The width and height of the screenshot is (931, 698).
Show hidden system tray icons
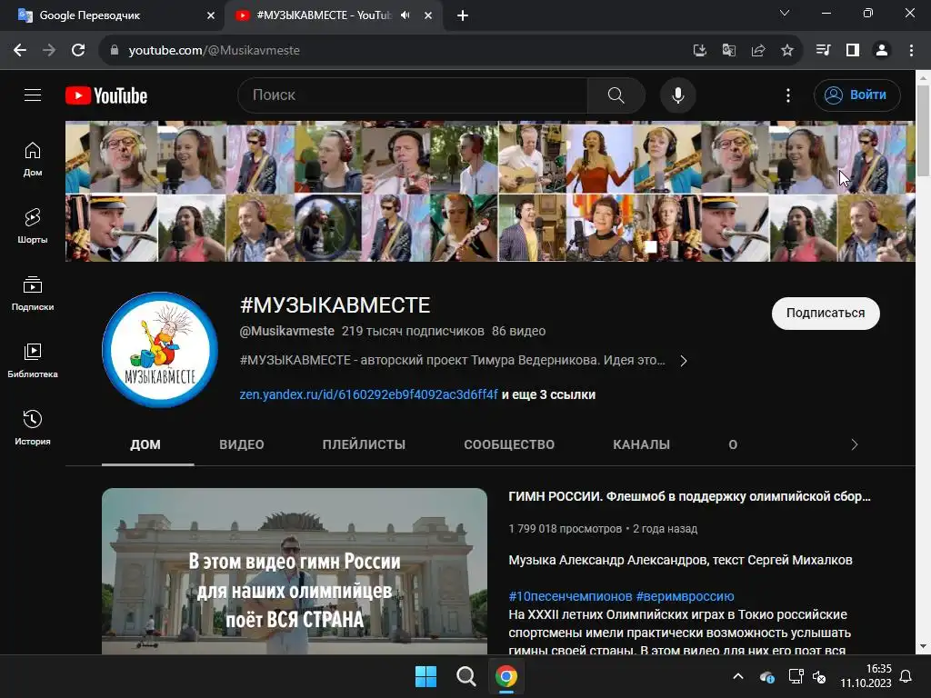[737, 676]
